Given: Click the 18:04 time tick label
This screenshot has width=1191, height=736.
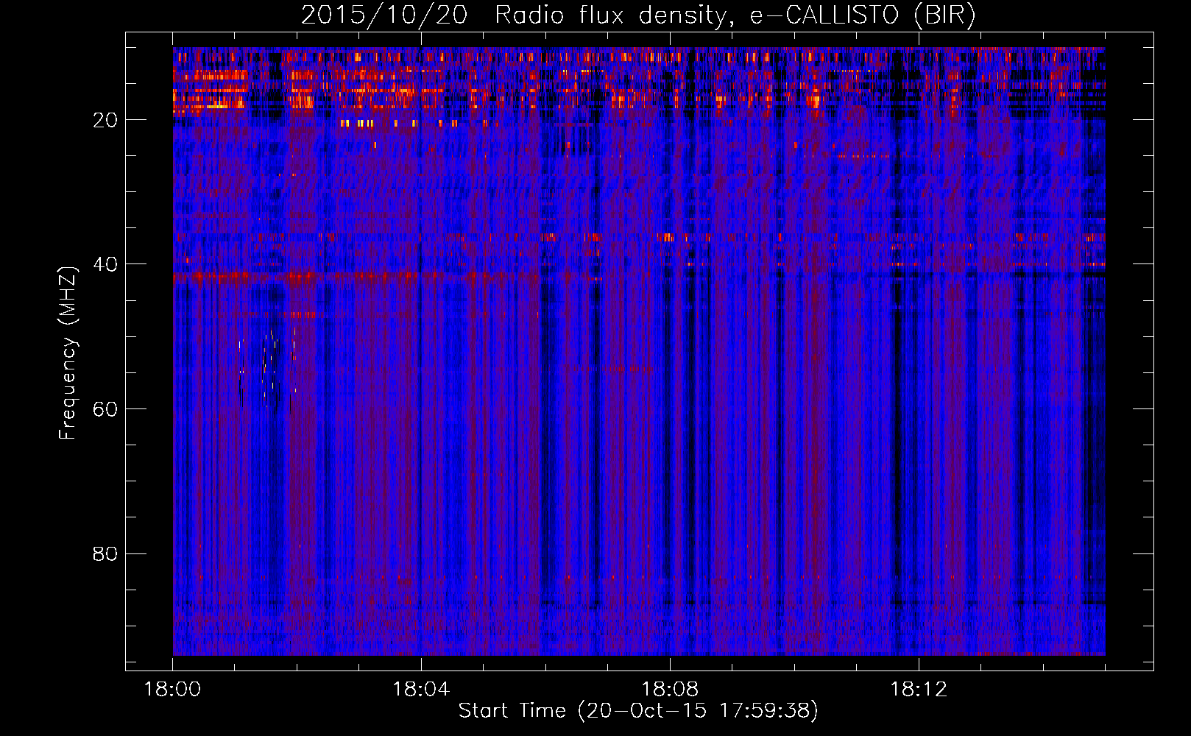Looking at the screenshot, I should (x=421, y=690).
